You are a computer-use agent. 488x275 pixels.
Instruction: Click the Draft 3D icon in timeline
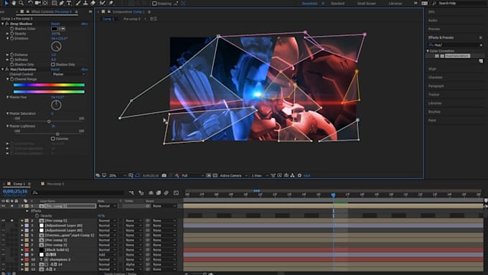[141, 193]
